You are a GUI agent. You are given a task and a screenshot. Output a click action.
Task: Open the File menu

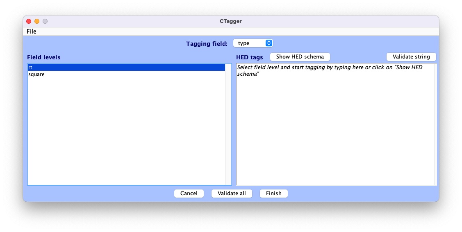coord(32,32)
